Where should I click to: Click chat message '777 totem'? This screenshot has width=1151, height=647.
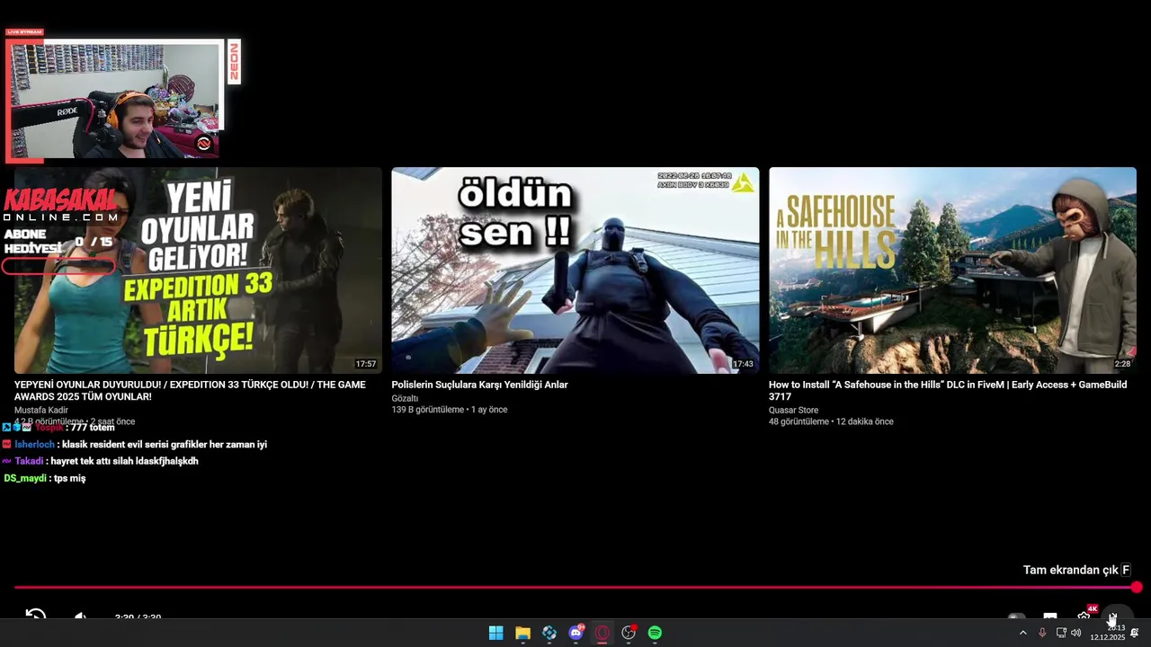coord(93,428)
